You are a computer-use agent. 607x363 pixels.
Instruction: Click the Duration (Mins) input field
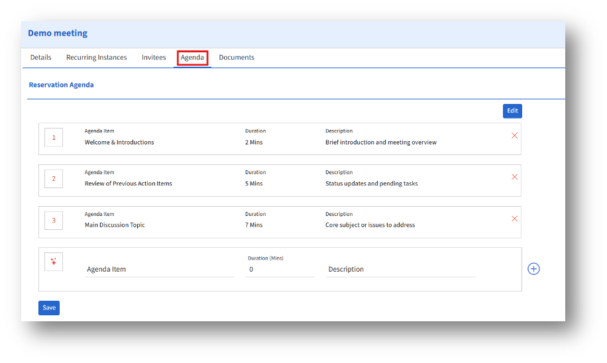coord(279,270)
